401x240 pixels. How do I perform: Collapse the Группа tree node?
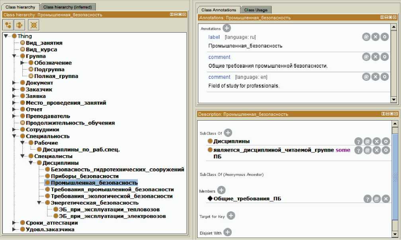coord(15,56)
